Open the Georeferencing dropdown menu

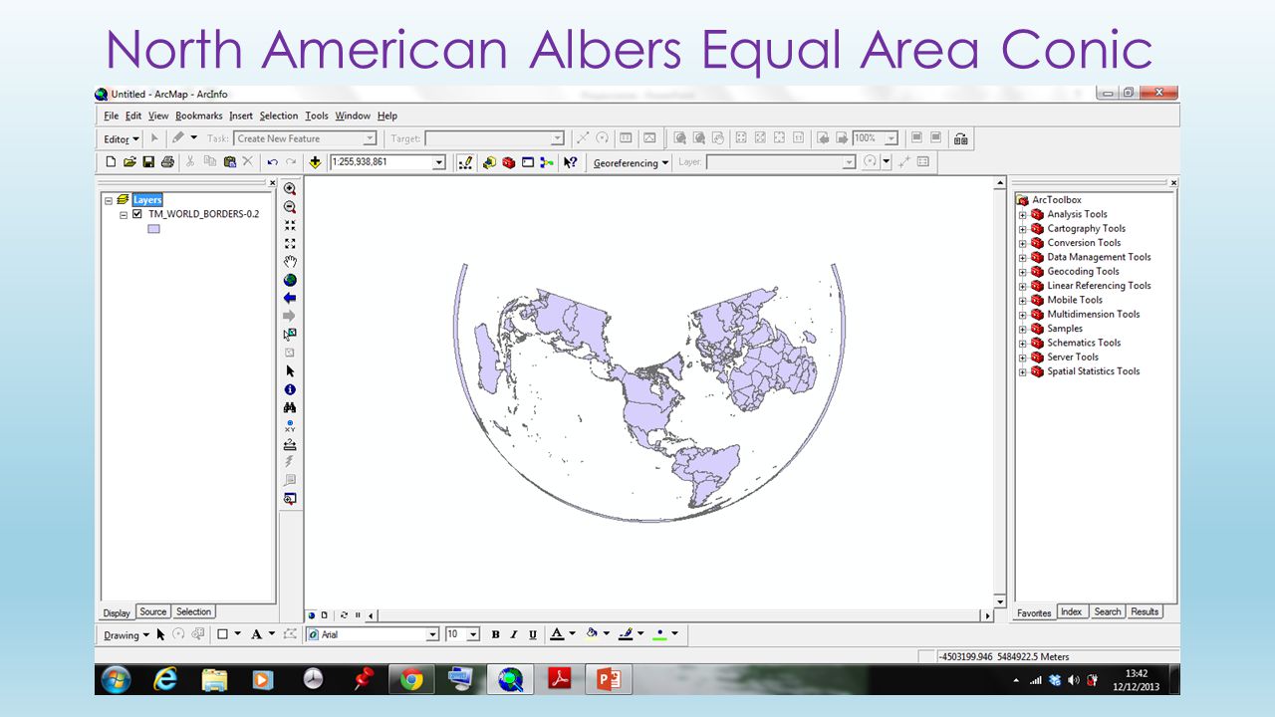click(632, 163)
